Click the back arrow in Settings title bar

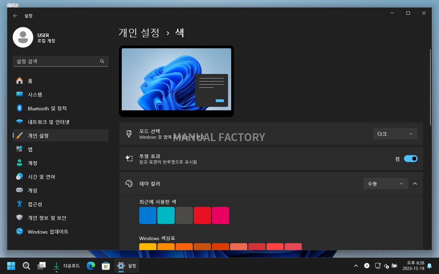pyautogui.click(x=15, y=16)
